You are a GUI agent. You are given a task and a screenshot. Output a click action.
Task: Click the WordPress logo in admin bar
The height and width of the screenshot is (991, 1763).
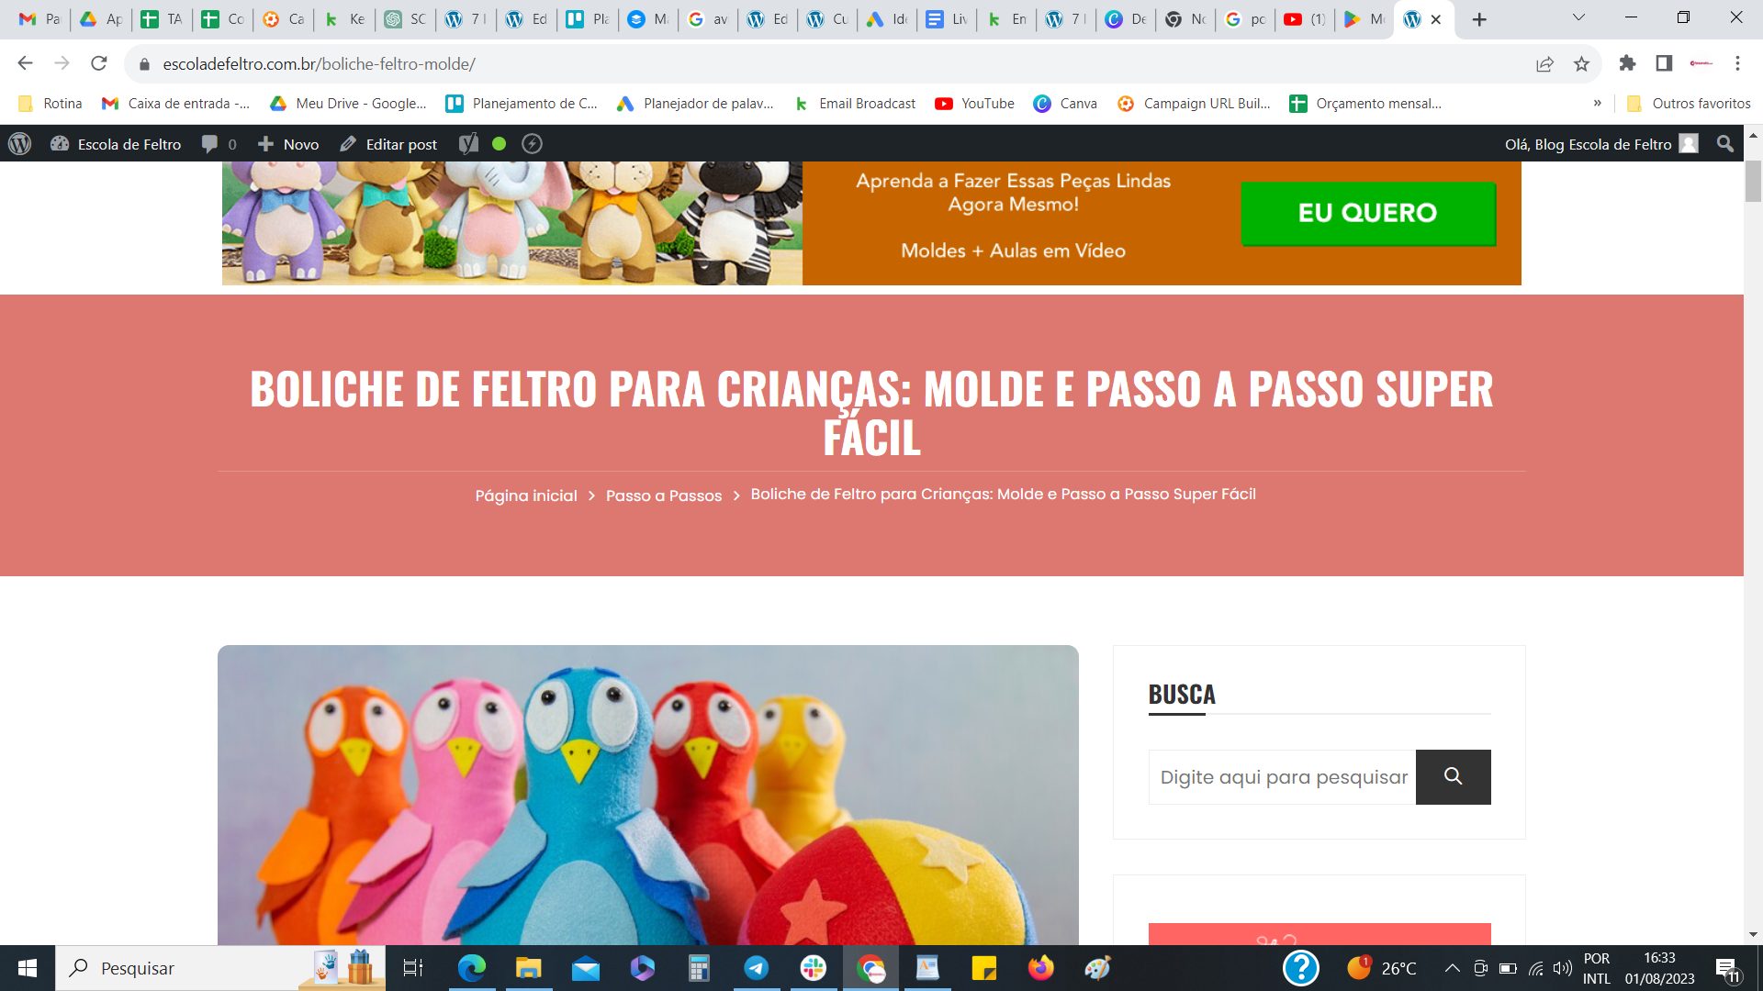pyautogui.click(x=19, y=144)
